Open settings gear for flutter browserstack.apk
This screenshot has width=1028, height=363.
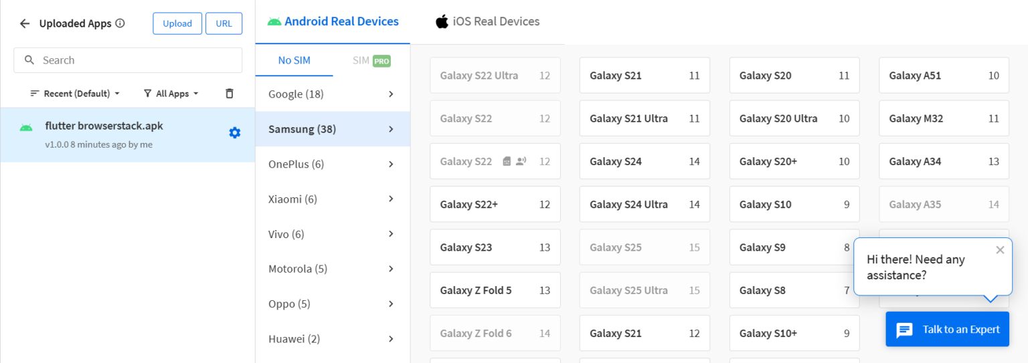coord(234,133)
